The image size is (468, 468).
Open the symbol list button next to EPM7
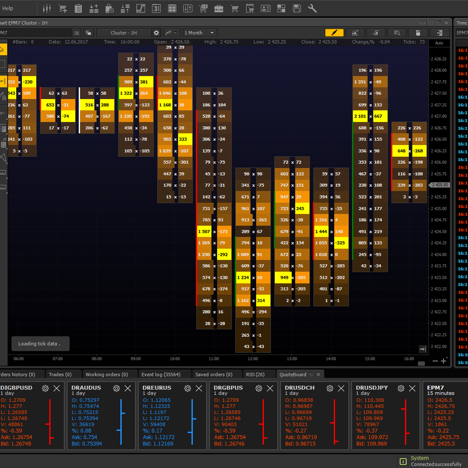click(76, 33)
